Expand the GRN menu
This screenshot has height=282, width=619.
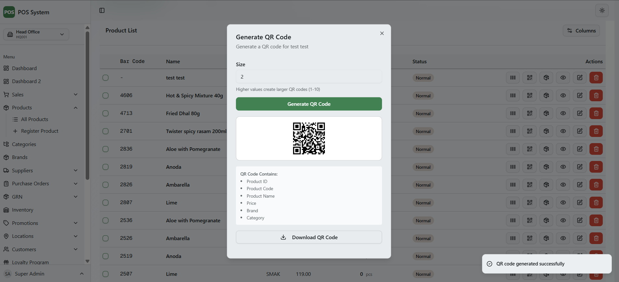(x=41, y=197)
